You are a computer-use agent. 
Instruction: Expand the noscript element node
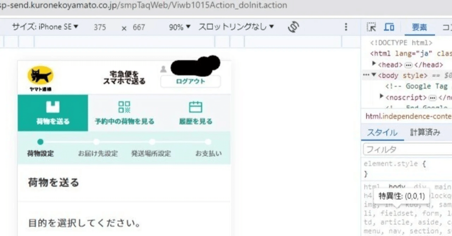click(x=382, y=97)
